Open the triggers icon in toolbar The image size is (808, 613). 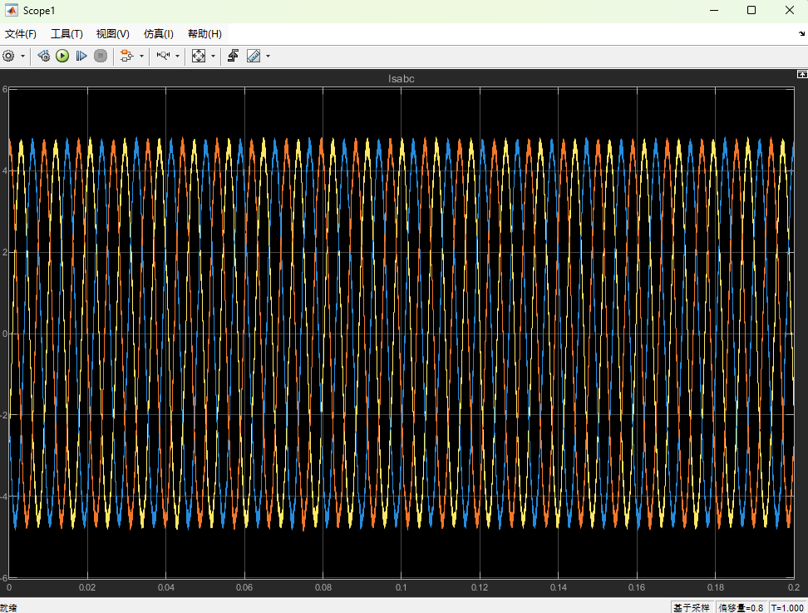click(233, 56)
